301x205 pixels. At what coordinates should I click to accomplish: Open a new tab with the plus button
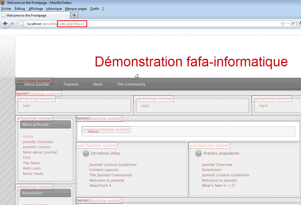click(74, 15)
